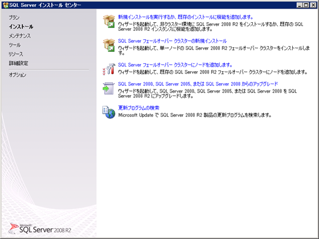Go to the ツール section
The image size is (319, 239).
pos(15,45)
